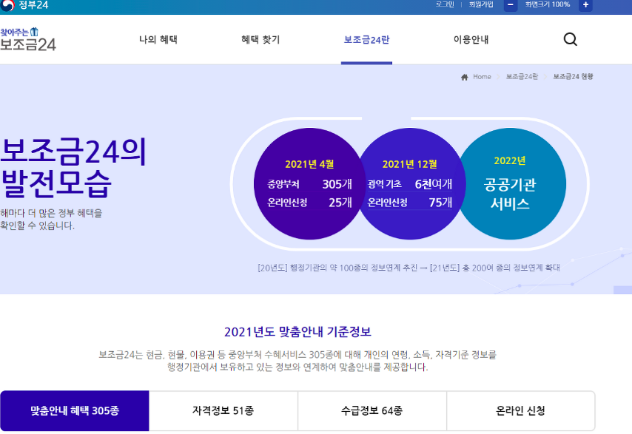Click the 보조금24 현황 breadcrumb
The image size is (632, 434).
click(573, 76)
